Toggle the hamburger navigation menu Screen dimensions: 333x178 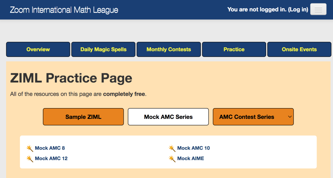[318, 10]
